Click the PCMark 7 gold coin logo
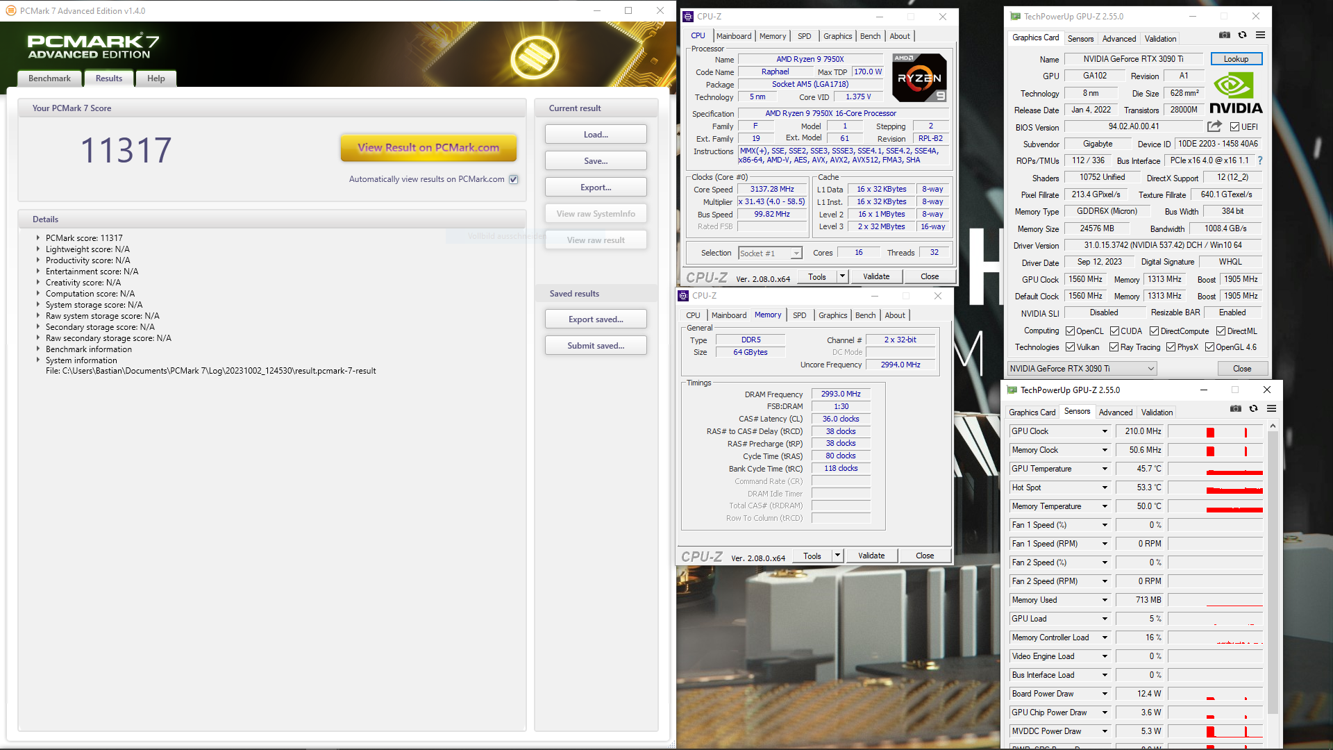 (535, 56)
